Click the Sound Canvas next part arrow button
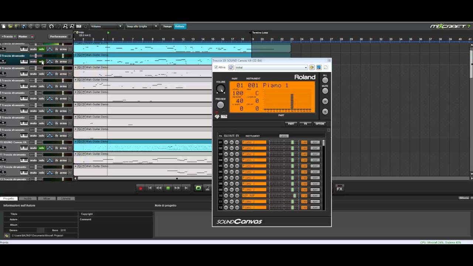This screenshot has width=473, height=266. coord(325,101)
